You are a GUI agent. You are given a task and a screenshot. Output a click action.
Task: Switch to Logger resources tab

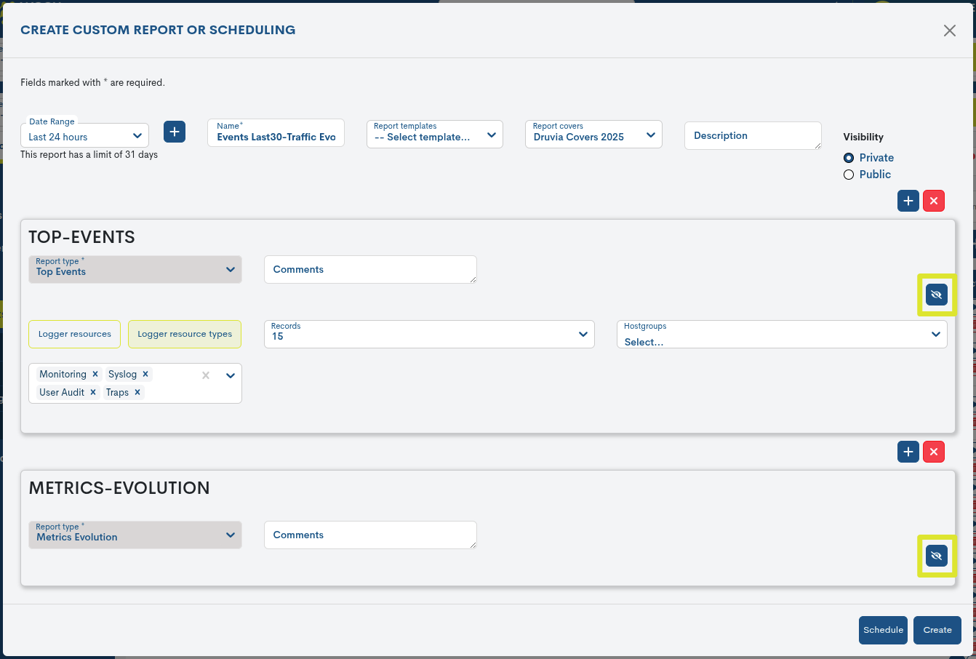(x=75, y=334)
